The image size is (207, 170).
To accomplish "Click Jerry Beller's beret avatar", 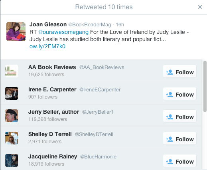I will pos(12,116).
